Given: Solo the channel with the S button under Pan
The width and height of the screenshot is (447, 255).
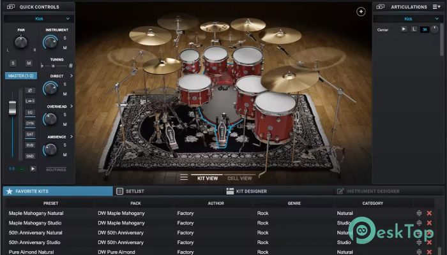Looking at the screenshot, I should click(13, 63).
